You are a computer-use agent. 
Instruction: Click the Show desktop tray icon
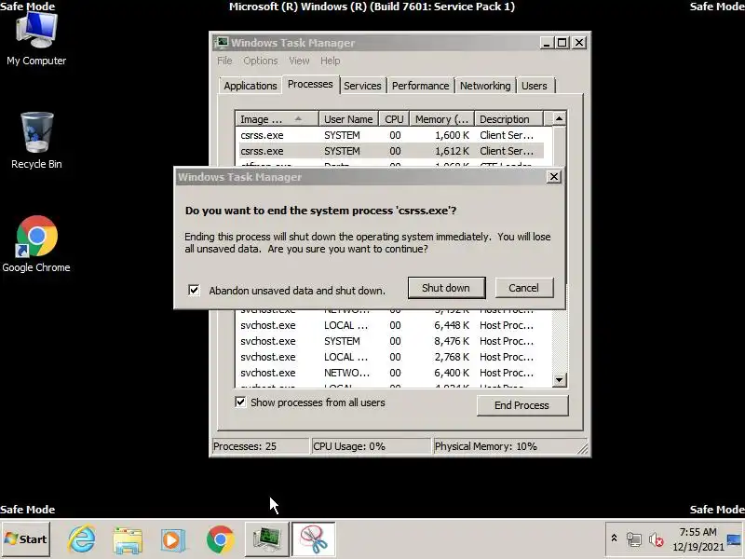(x=734, y=539)
